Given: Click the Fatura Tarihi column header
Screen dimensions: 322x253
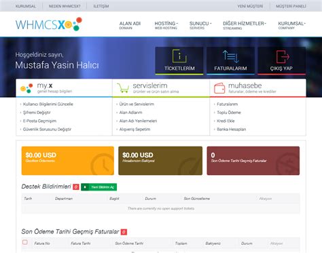Looking at the screenshot, I should (81, 244).
